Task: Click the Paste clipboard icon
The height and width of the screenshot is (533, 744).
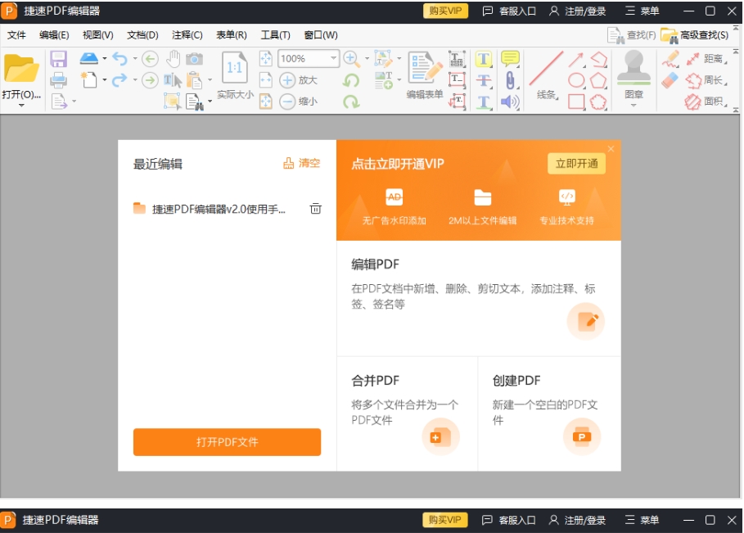Action: click(x=194, y=80)
